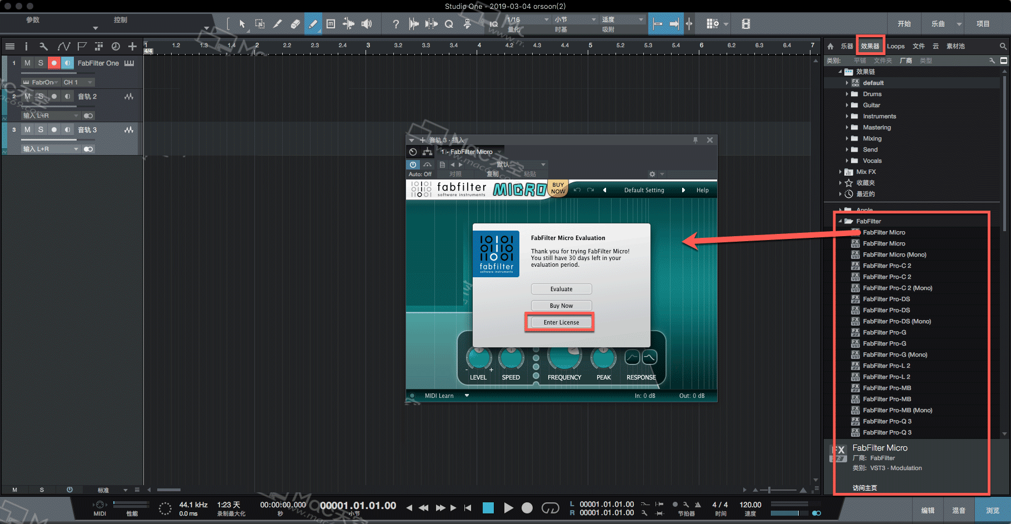Viewport: 1011px width, 524px height.
Task: Switch to the 乐器 browser tab
Action: click(x=847, y=46)
